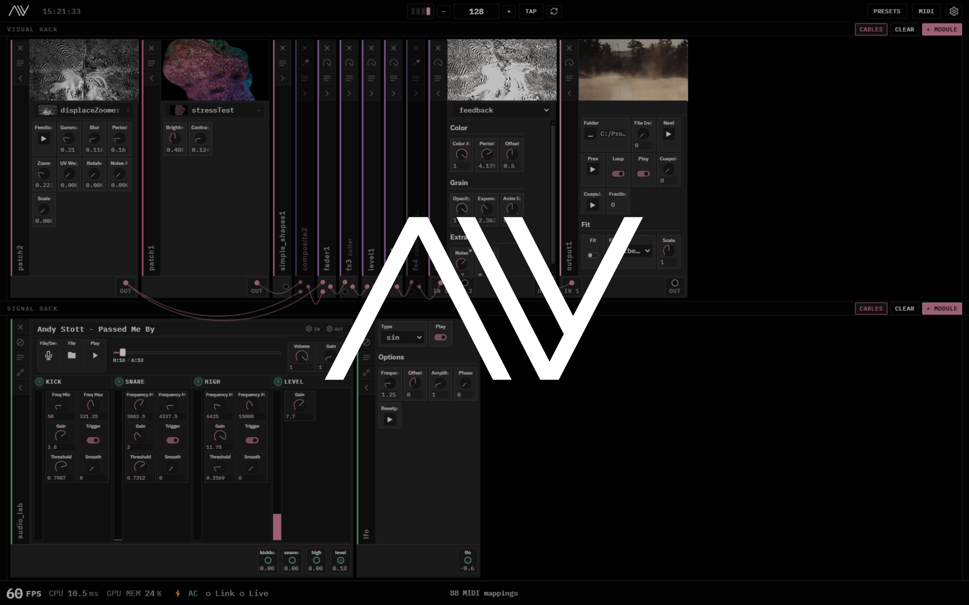This screenshot has width=969, height=605.
Task: Open the PRESETS menu
Action: [x=887, y=11]
